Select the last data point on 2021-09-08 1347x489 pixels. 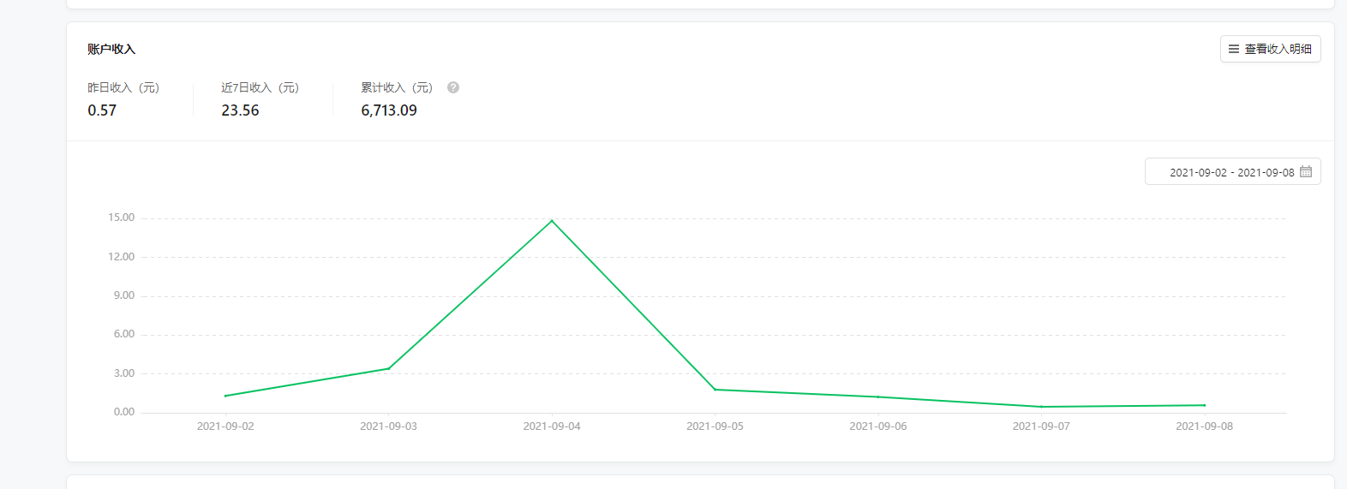(x=1204, y=405)
